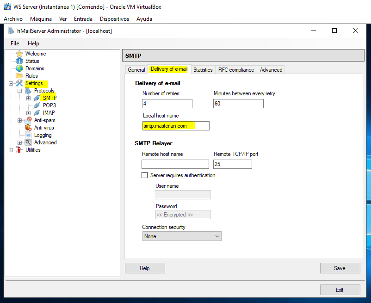Click the Local host name field
Viewport: 371px width, 303px height.
click(176, 126)
